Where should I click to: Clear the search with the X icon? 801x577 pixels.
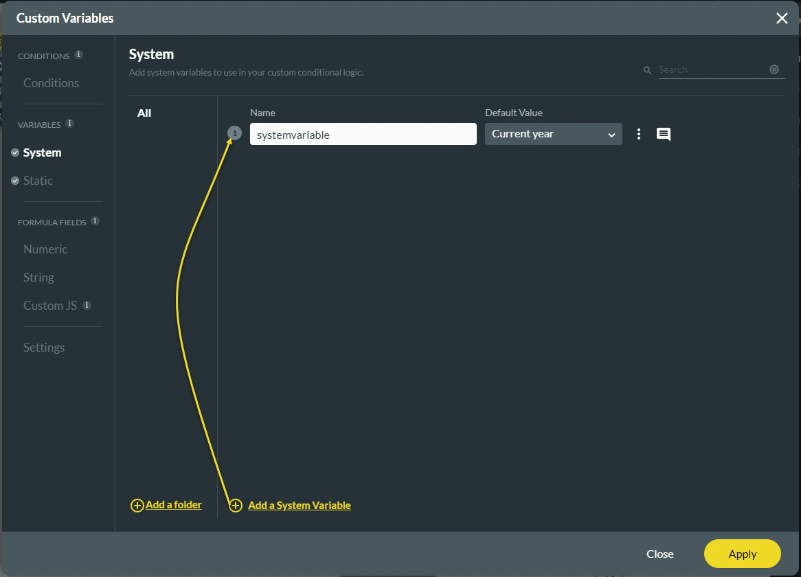tap(774, 69)
